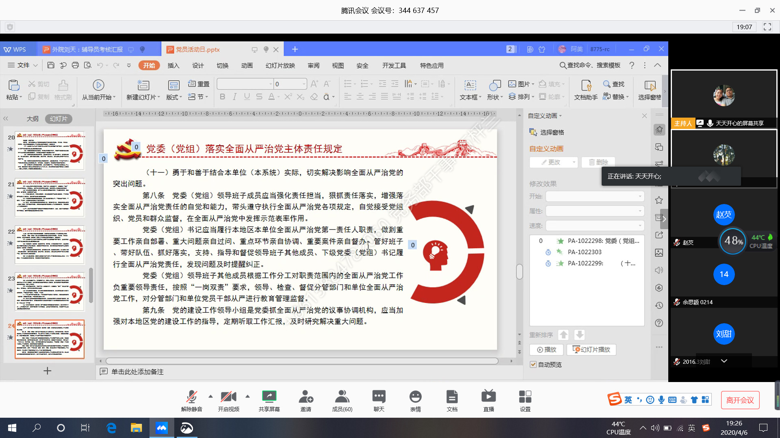Expand audio options arrow beside 解除静音
The height and width of the screenshot is (438, 780).
[x=210, y=396]
